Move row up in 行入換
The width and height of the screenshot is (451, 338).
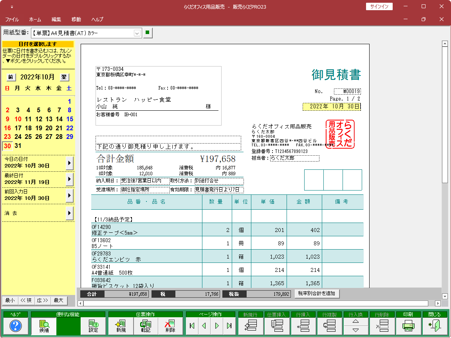point(356,321)
